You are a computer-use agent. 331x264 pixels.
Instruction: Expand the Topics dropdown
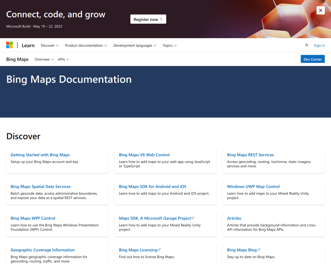[x=170, y=45]
